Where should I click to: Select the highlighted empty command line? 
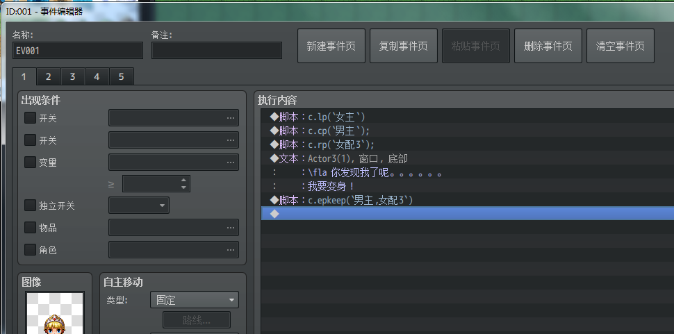tap(467, 213)
